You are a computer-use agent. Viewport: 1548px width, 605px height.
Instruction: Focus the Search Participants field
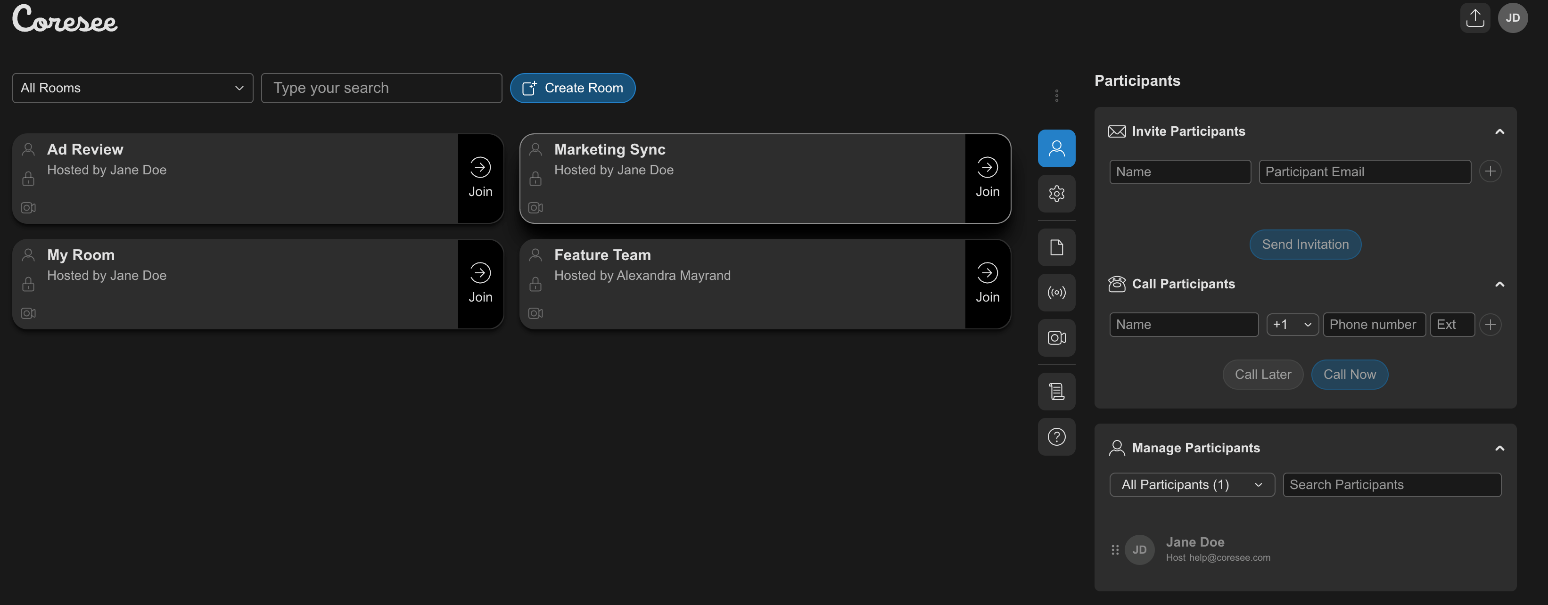(1392, 485)
